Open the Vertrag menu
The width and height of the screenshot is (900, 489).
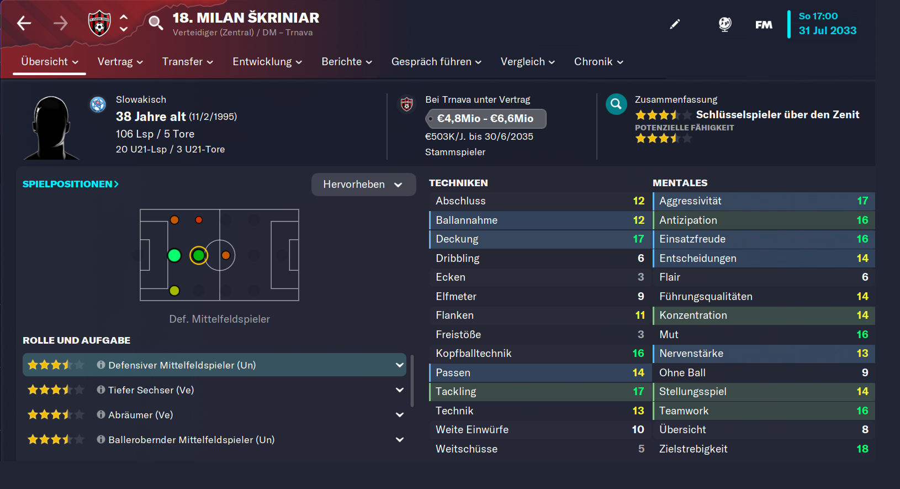[120, 62]
